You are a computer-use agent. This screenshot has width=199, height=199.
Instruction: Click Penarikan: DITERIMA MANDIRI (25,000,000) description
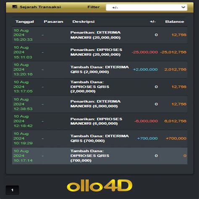click(x=95, y=35)
